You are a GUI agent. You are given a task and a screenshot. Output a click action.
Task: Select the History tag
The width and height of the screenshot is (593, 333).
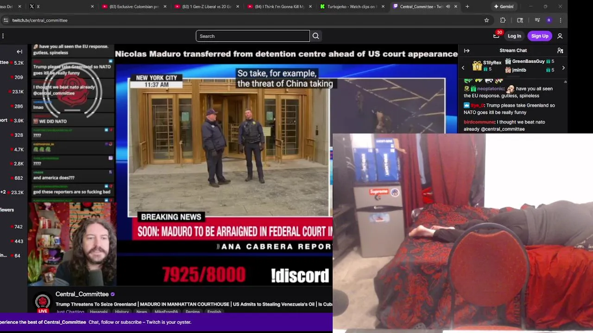pos(122,312)
